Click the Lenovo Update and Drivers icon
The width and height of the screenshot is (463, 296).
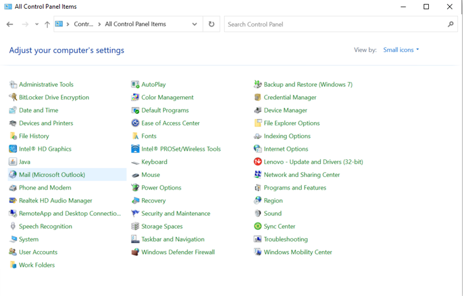pos(258,162)
